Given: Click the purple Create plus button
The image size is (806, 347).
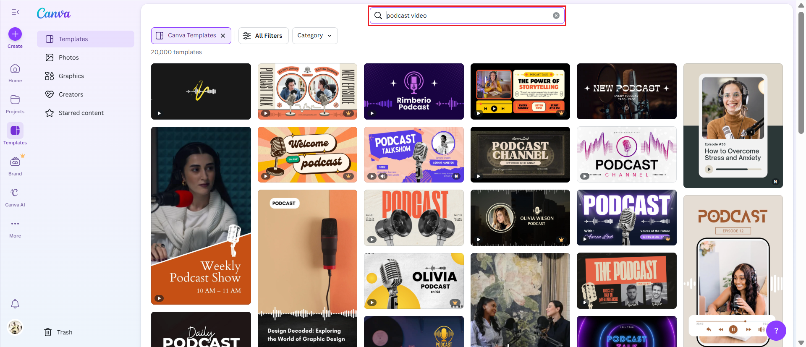Looking at the screenshot, I should (x=15, y=34).
